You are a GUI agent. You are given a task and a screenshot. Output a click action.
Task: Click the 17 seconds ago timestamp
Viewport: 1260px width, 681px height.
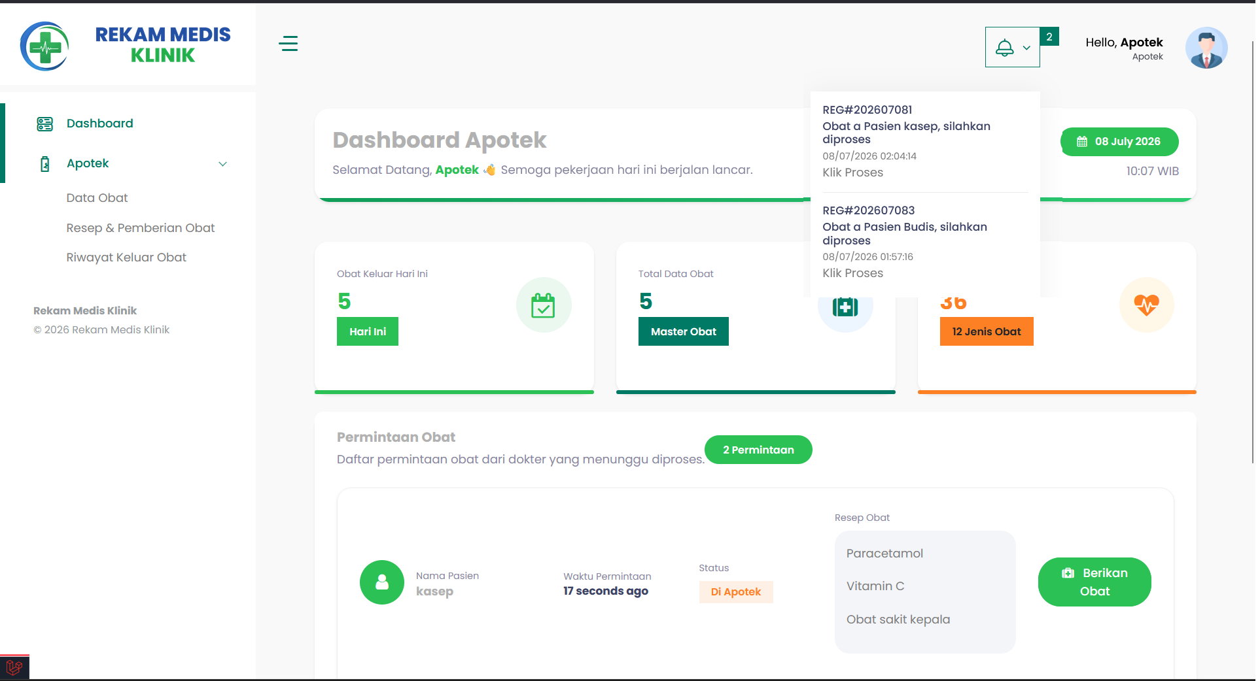(606, 591)
